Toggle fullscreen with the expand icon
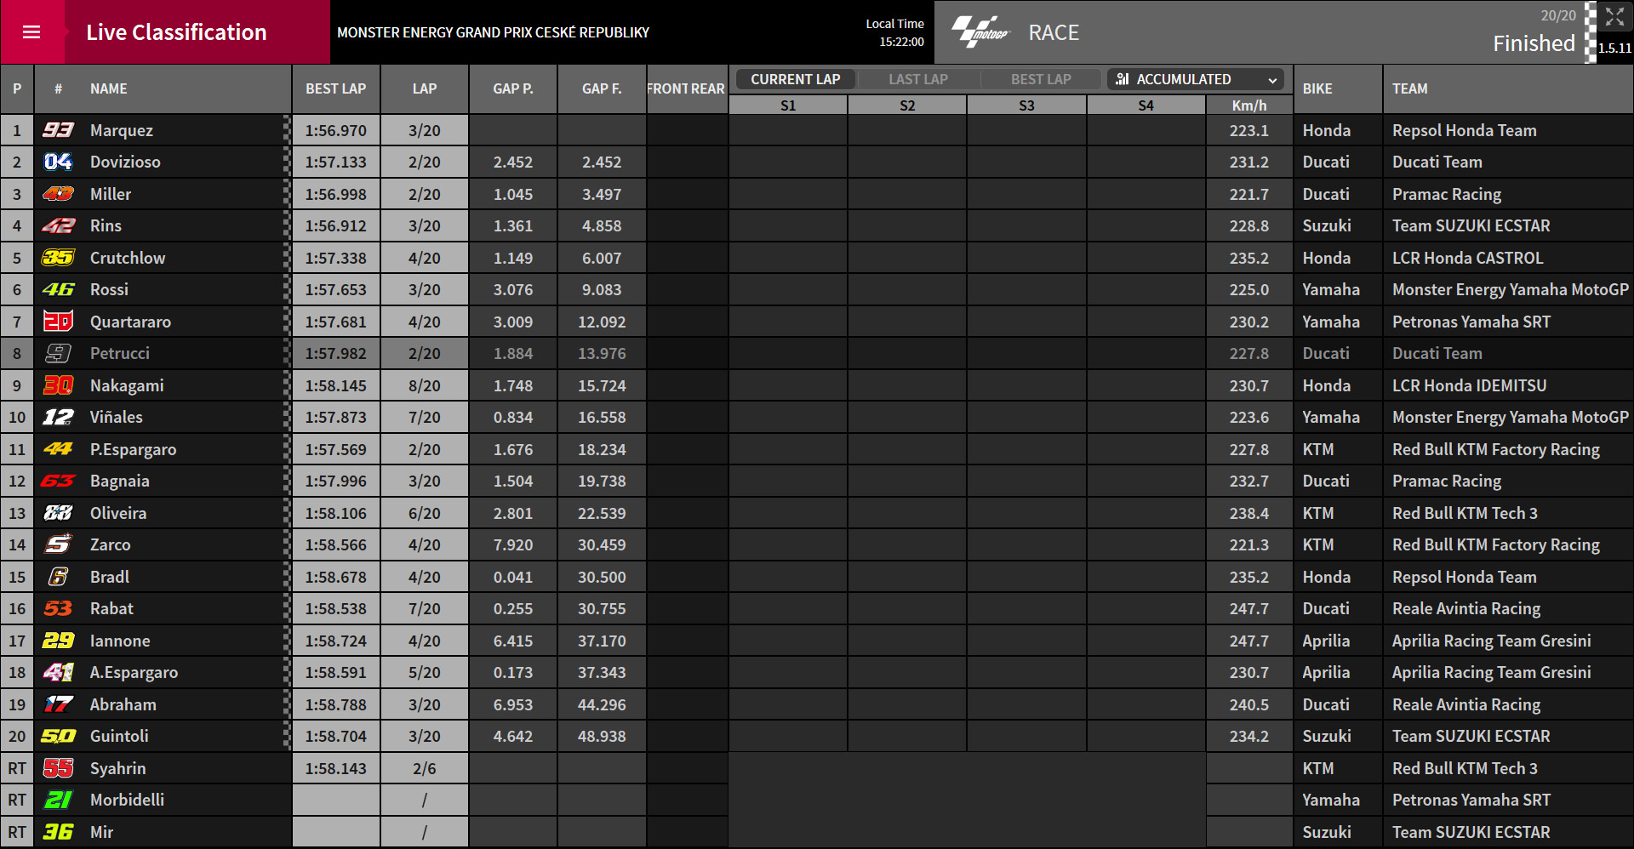1634x849 pixels. click(1614, 17)
